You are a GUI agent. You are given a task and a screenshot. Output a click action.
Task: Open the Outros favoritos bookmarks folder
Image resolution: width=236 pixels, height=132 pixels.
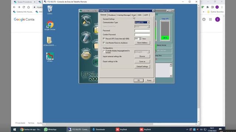215,12
